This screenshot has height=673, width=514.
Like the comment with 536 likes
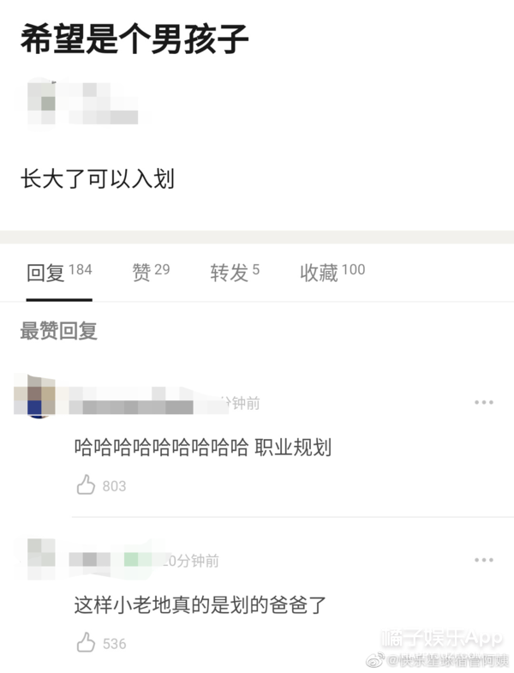click(86, 642)
